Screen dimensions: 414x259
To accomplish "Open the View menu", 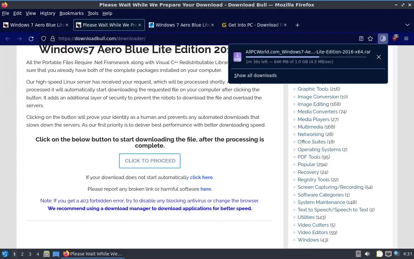I will click(31, 13).
